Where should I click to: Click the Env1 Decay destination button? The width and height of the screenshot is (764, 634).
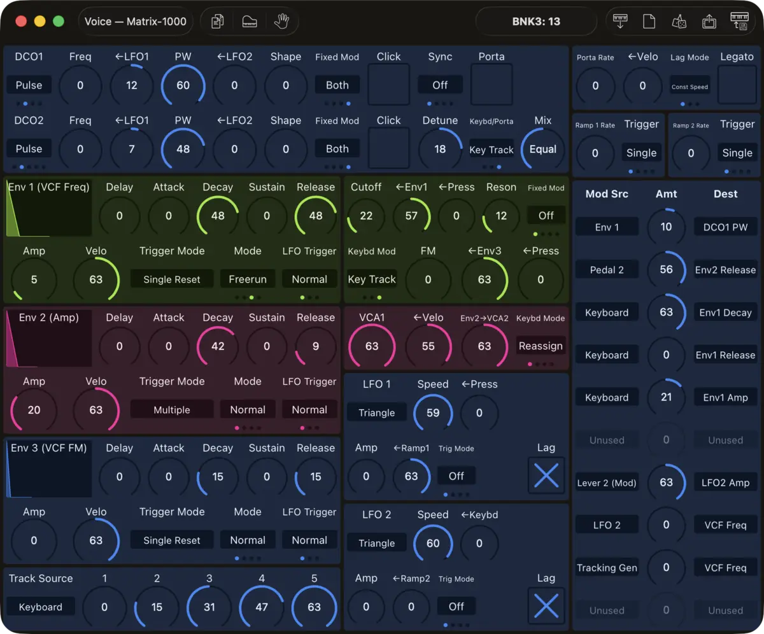(x=725, y=313)
